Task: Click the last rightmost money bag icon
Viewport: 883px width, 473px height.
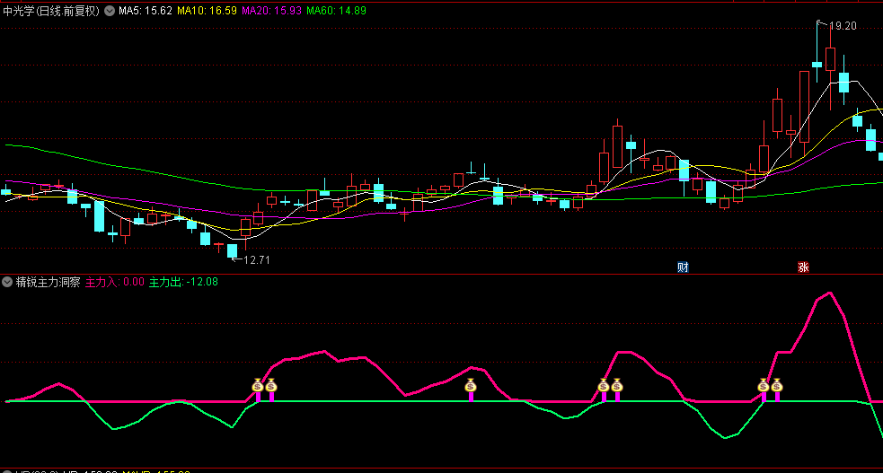Action: click(x=777, y=386)
